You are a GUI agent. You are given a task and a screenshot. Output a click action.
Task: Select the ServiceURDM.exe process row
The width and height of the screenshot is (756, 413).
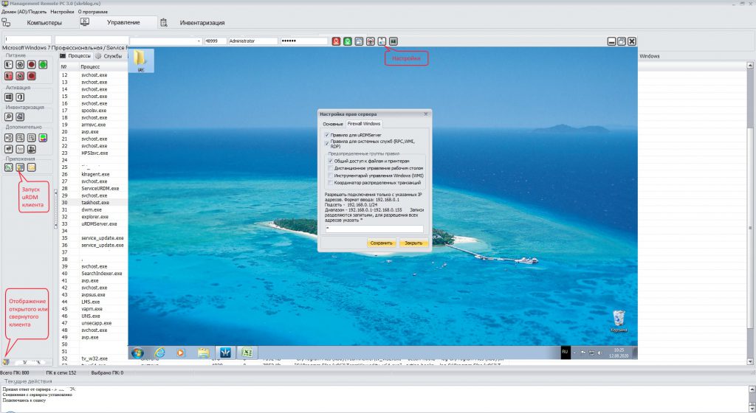pyautogui.click(x=93, y=189)
